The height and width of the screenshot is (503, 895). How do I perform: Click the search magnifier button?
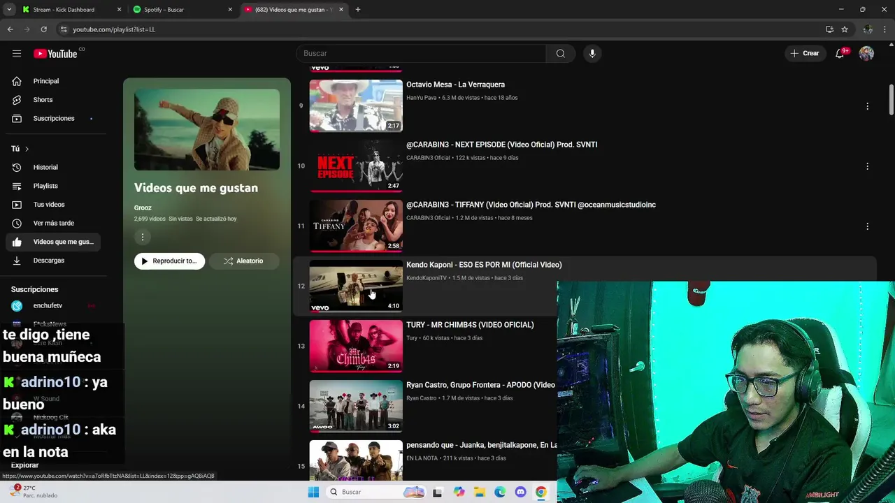[x=561, y=53]
